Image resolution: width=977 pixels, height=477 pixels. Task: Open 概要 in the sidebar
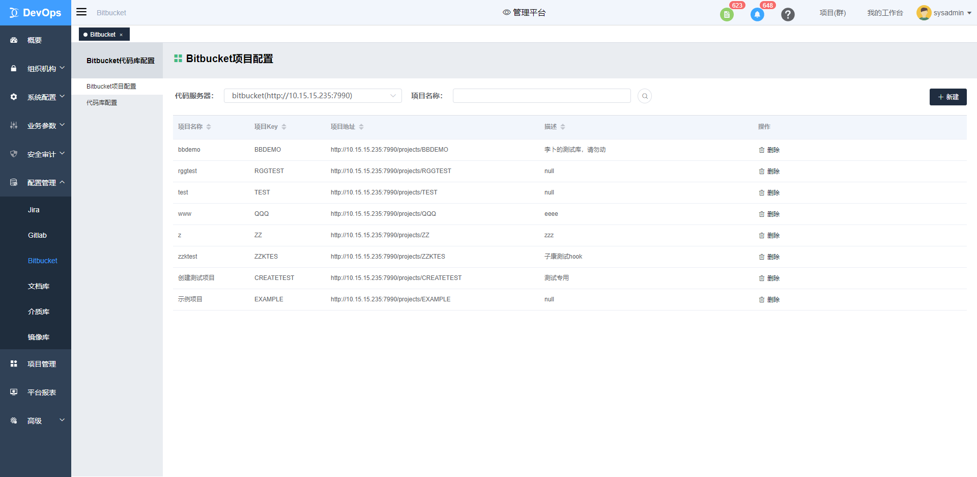[x=36, y=40]
